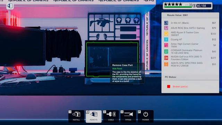Viewport: 222px width, 125px height.
Task: Click the Broken part(s) text
Action: pos(180,86)
